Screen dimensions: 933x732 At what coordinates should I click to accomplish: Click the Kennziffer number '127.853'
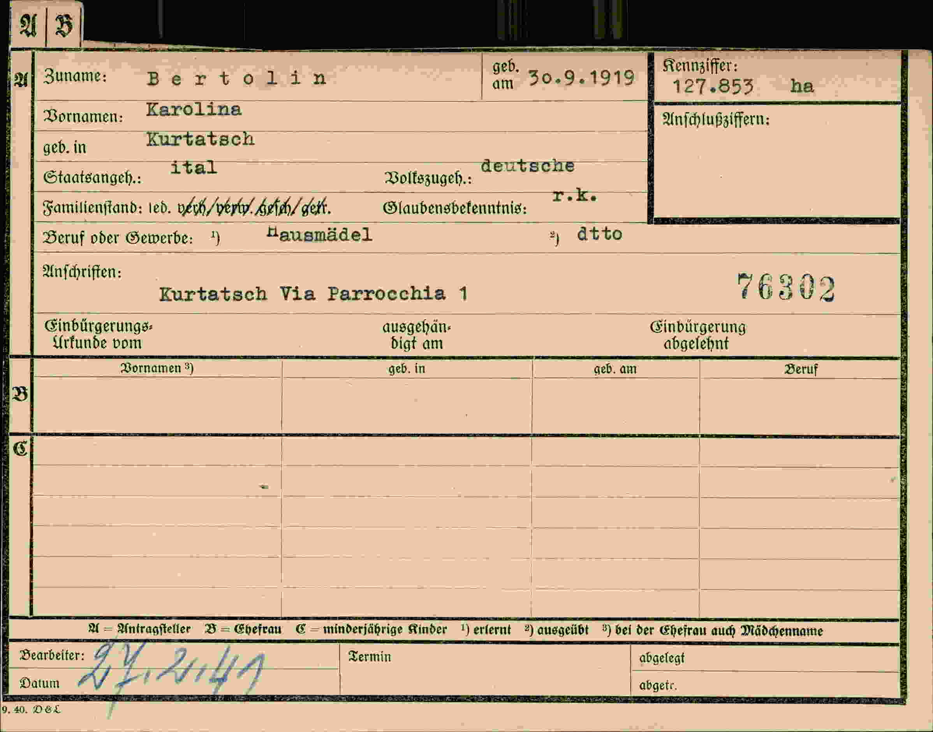click(713, 86)
